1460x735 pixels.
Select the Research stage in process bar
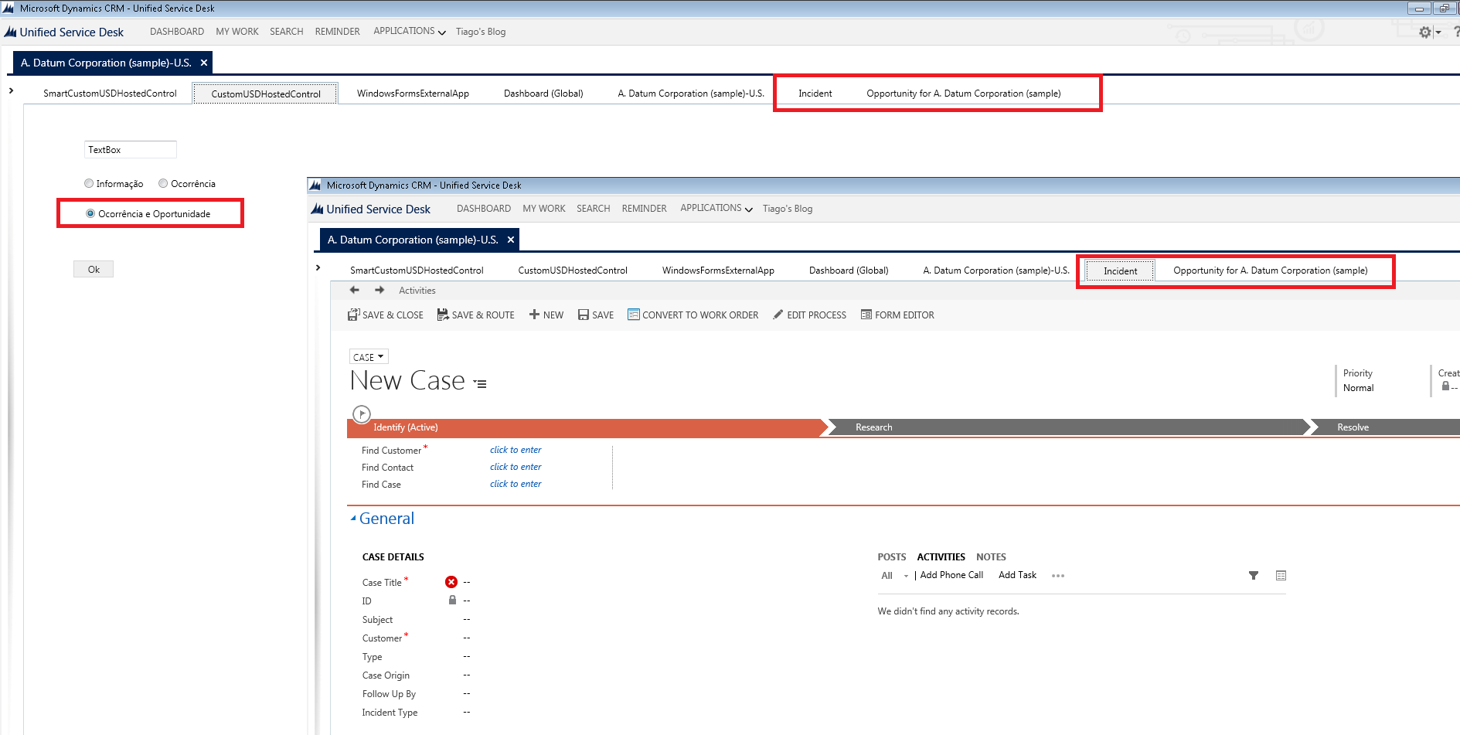pyautogui.click(x=873, y=427)
